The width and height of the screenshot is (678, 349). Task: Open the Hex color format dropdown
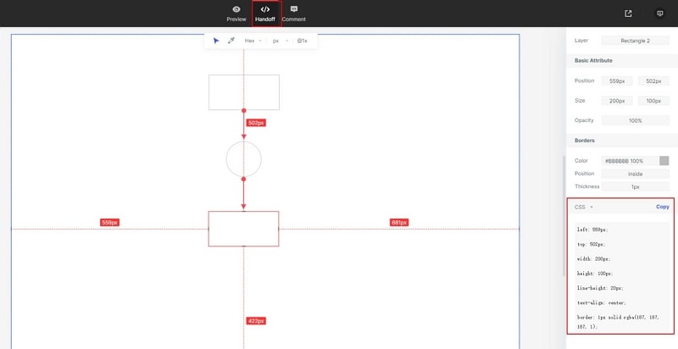(253, 41)
